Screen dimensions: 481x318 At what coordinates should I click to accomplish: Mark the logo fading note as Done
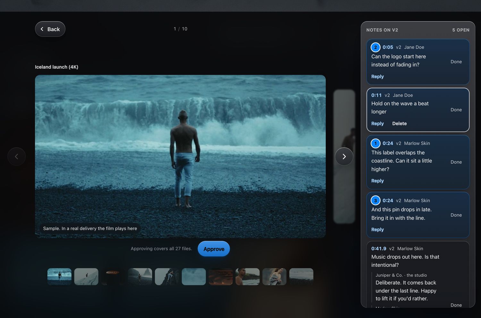[456, 62]
